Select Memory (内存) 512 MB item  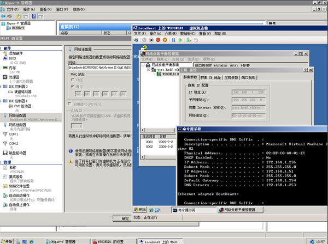(12, 68)
